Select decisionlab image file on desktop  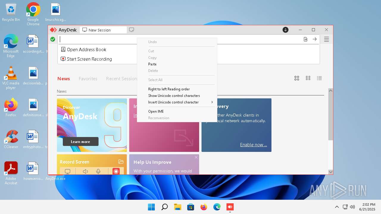pos(33,76)
